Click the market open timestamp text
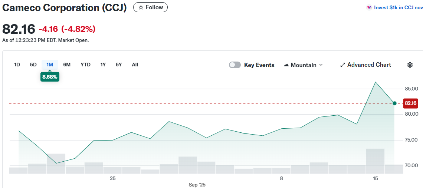Viewport: 423px width, 188px height. [46, 40]
